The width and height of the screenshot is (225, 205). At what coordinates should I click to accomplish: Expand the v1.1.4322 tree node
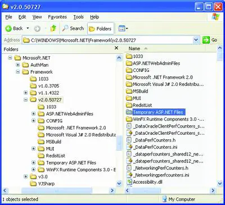tap(26, 93)
